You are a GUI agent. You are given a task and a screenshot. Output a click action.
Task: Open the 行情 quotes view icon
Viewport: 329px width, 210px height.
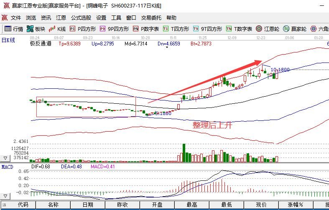click(8, 29)
